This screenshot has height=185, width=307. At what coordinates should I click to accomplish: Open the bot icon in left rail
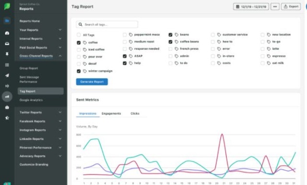point(7,107)
